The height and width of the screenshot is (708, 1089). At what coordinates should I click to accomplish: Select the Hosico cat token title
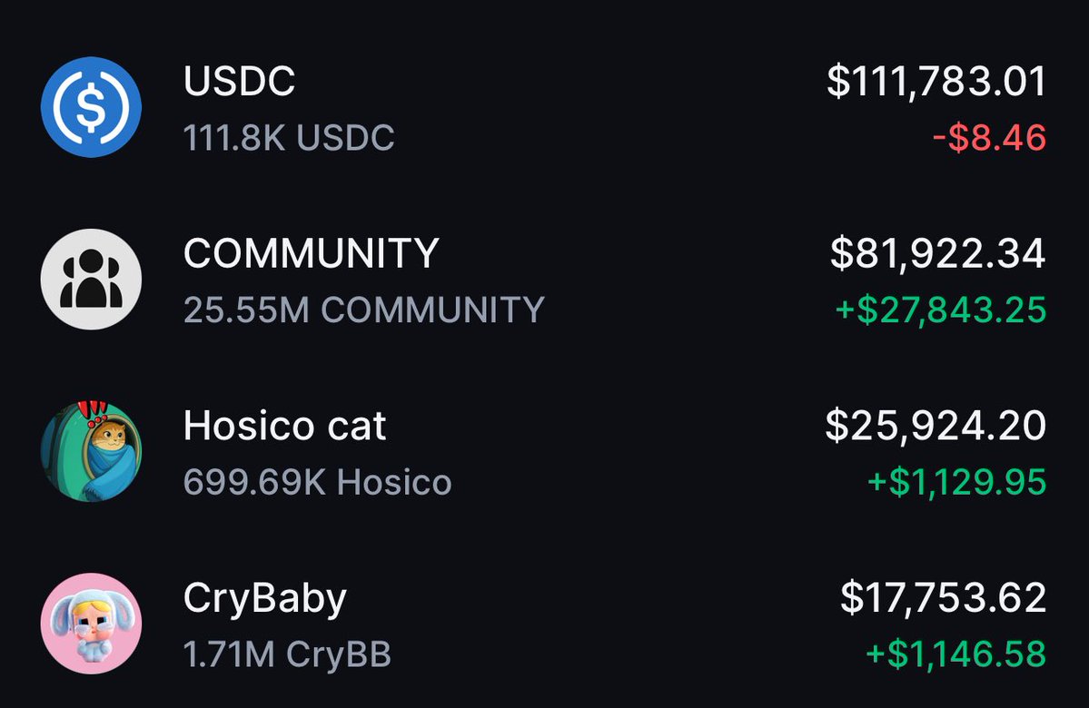[x=285, y=425]
